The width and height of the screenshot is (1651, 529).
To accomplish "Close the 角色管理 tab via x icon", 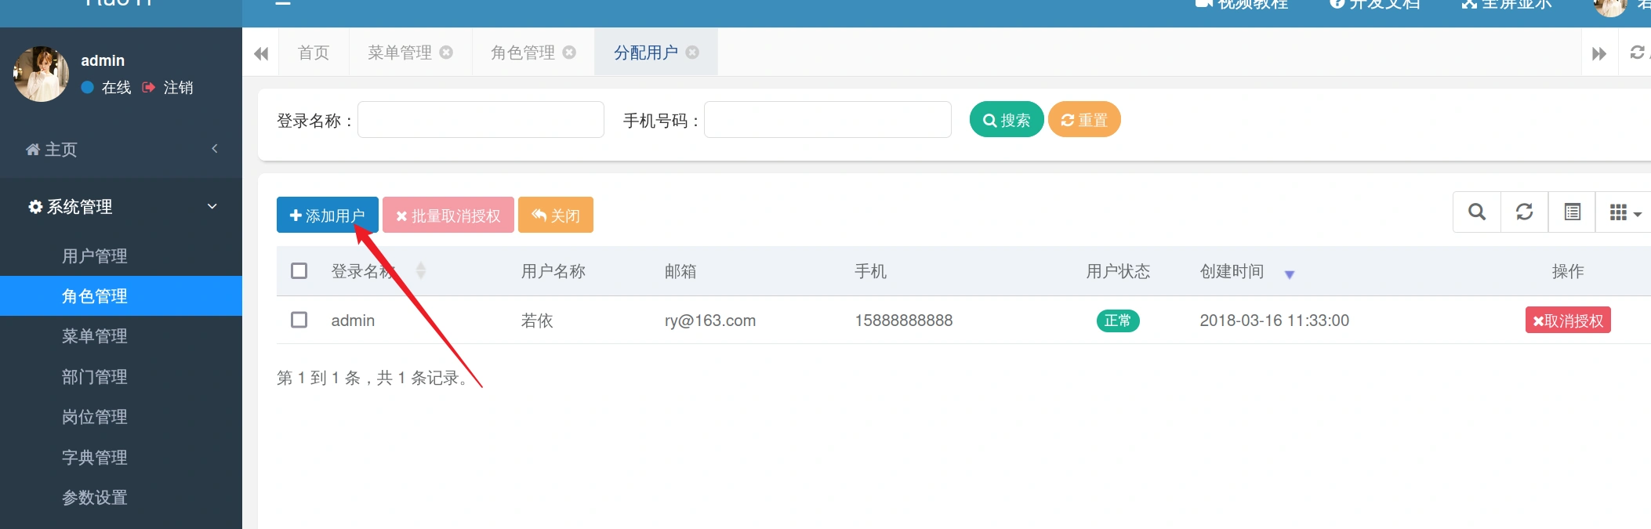I will click(x=569, y=53).
